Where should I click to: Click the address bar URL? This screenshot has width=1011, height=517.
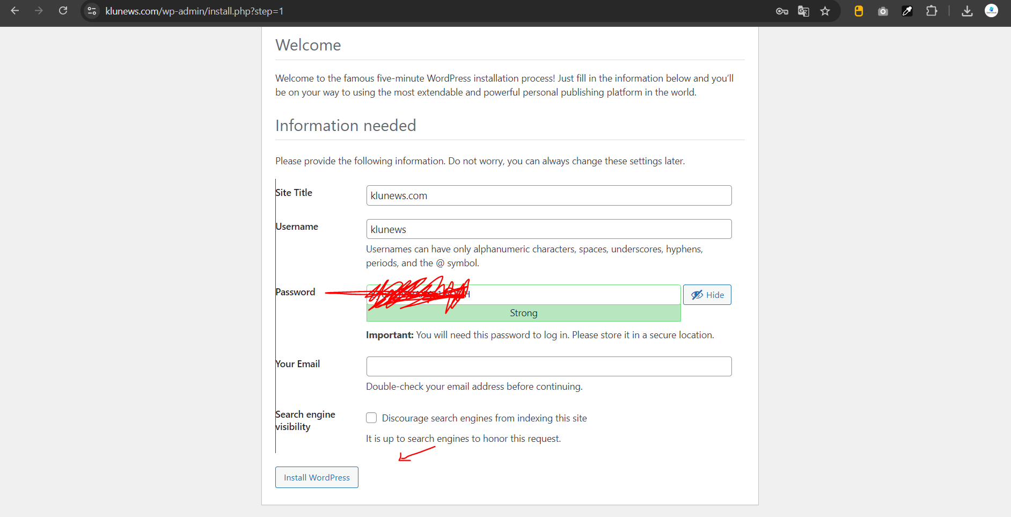[x=194, y=11]
